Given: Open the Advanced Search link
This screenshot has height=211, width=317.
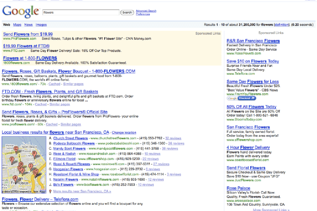Looking at the screenshot, I should [x=146, y=11].
